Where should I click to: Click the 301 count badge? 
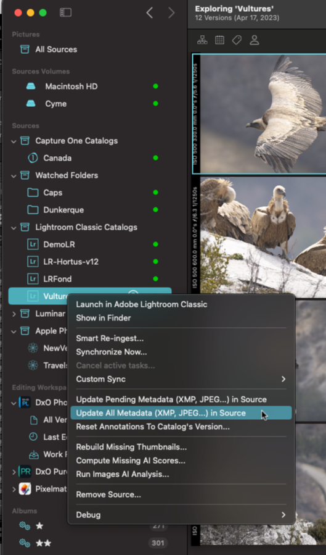(x=158, y=543)
